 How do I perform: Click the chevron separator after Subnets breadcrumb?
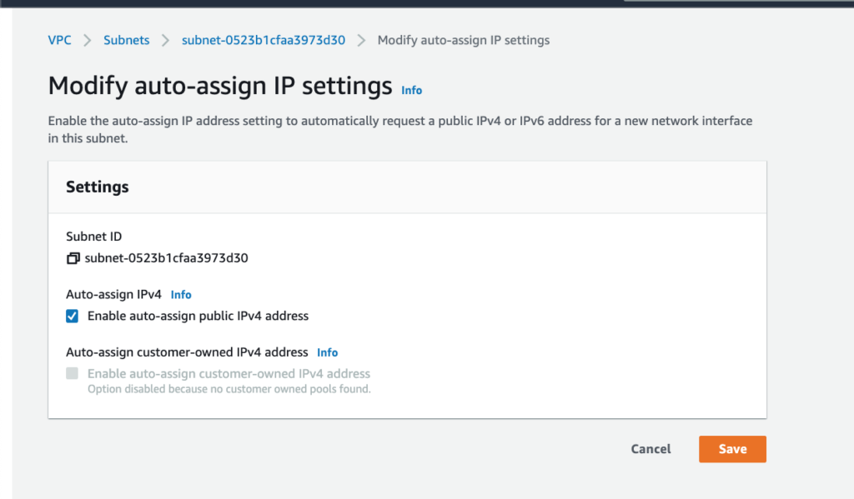tap(165, 40)
